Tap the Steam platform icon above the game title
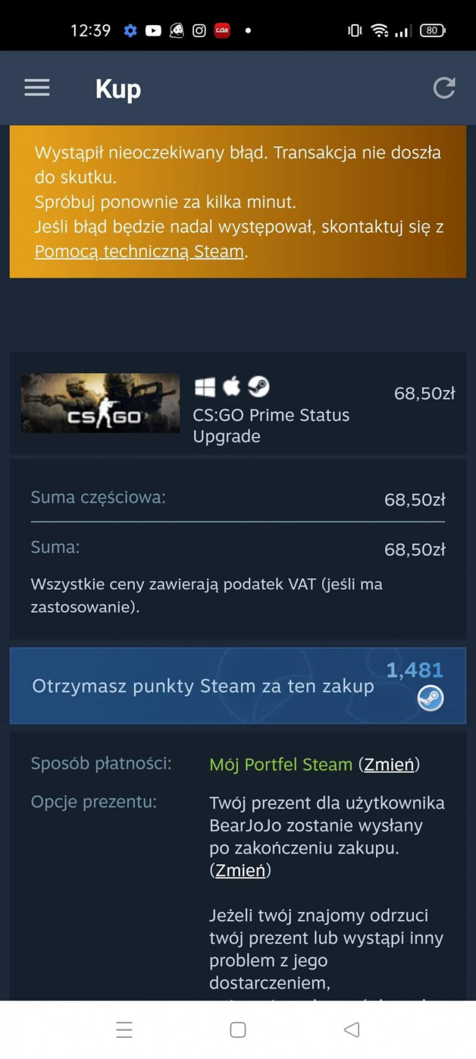Screen dimensions: 476x1059 coord(258,387)
